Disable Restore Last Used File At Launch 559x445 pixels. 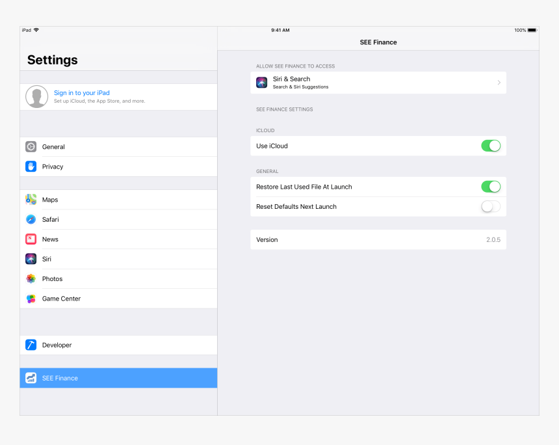click(x=491, y=187)
